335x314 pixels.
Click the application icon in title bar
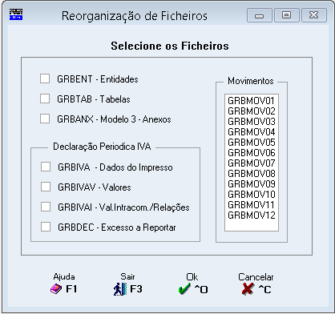16,14
